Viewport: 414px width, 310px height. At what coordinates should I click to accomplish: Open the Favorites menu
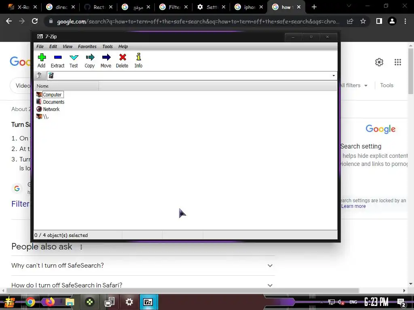(87, 46)
